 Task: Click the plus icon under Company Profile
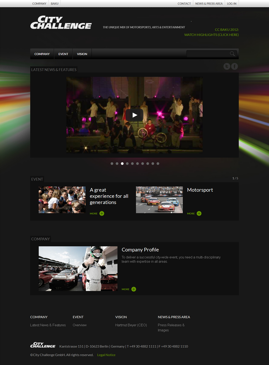pos(134,289)
